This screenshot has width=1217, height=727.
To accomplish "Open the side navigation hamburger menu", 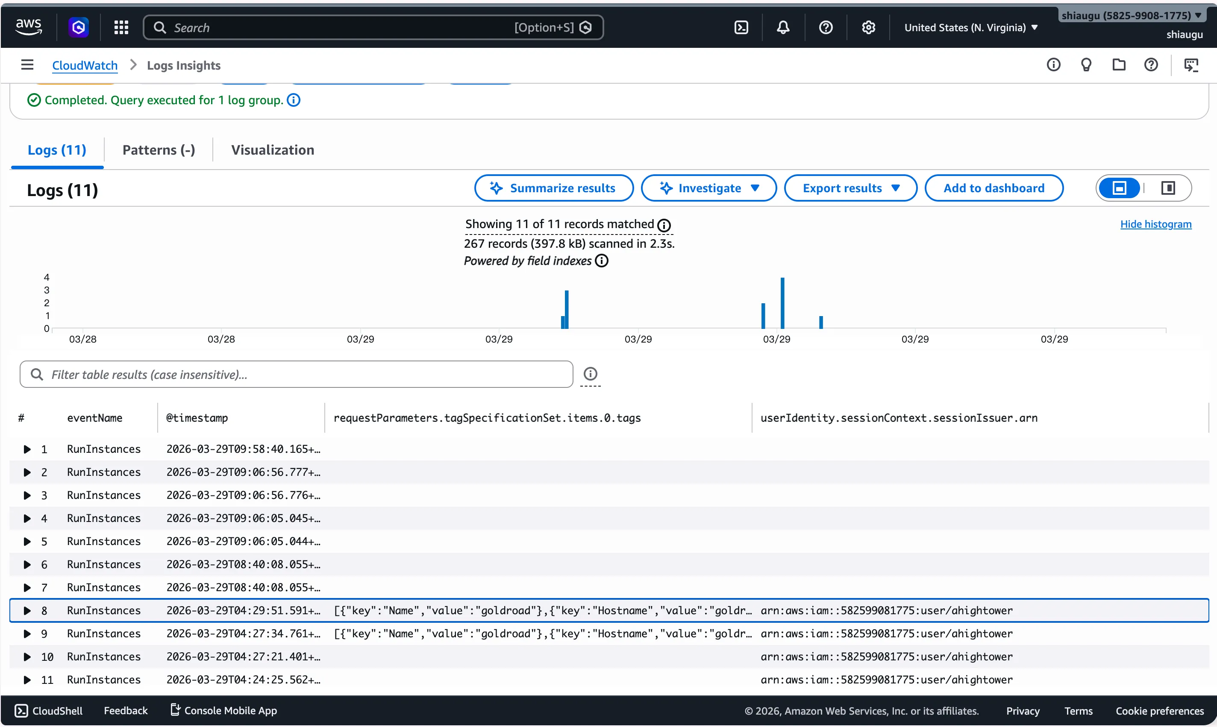I will [27, 64].
